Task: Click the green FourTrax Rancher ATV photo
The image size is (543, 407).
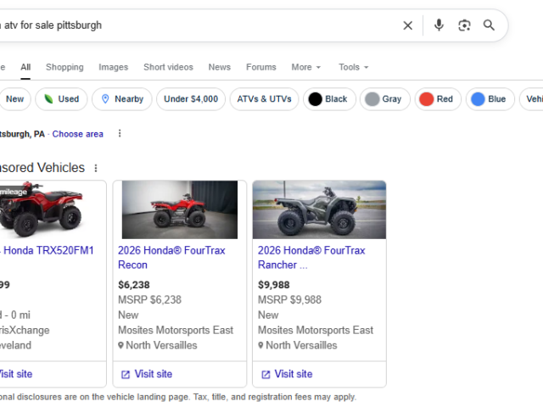Action: pyautogui.click(x=319, y=209)
